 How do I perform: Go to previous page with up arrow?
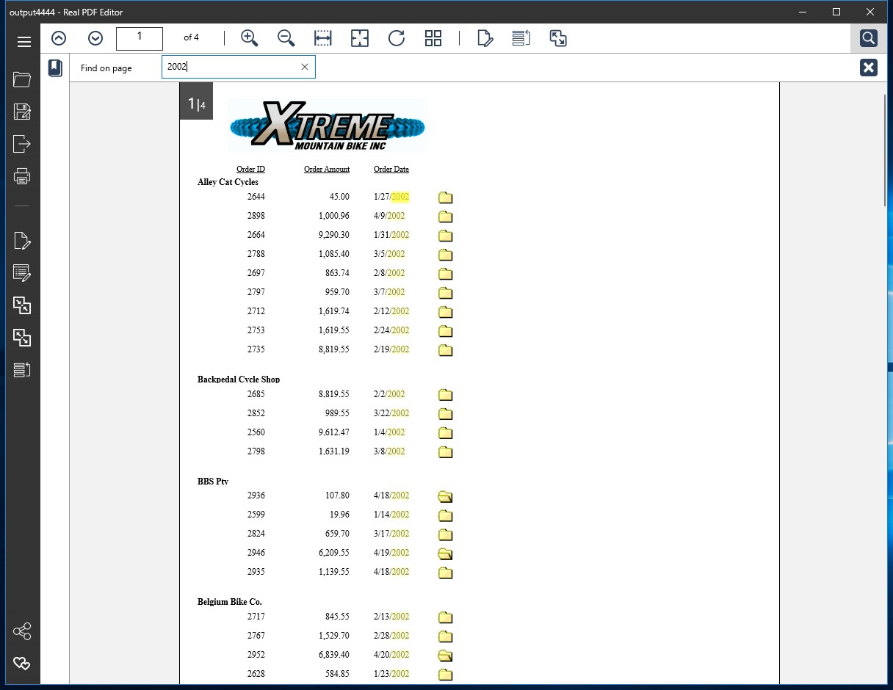[59, 38]
